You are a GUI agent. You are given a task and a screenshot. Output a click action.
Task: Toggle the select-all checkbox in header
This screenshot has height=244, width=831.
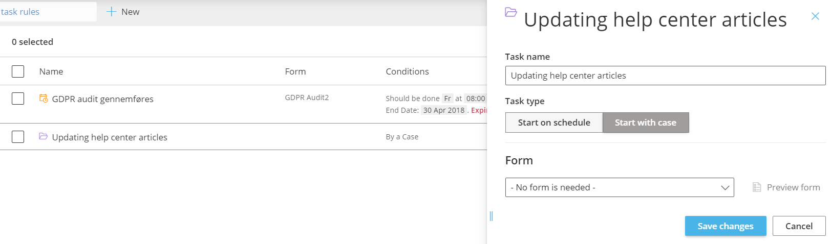[18, 71]
